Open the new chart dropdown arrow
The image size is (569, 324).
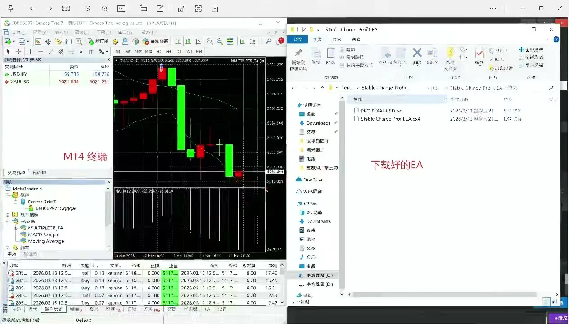point(14,41)
